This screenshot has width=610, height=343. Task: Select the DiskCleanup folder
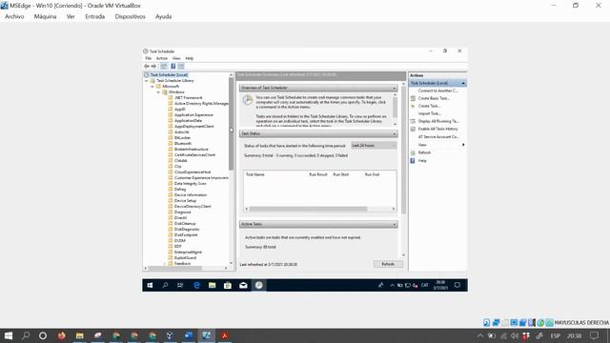pyautogui.click(x=185, y=224)
